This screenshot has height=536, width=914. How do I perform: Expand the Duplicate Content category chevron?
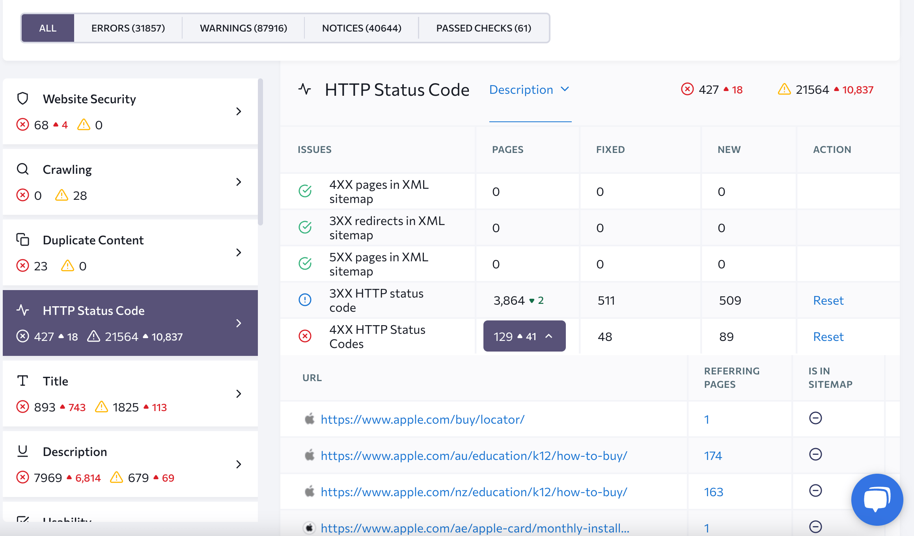coord(239,253)
